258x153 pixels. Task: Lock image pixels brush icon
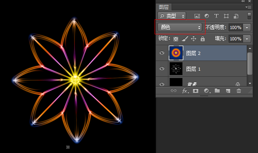(x=185, y=39)
